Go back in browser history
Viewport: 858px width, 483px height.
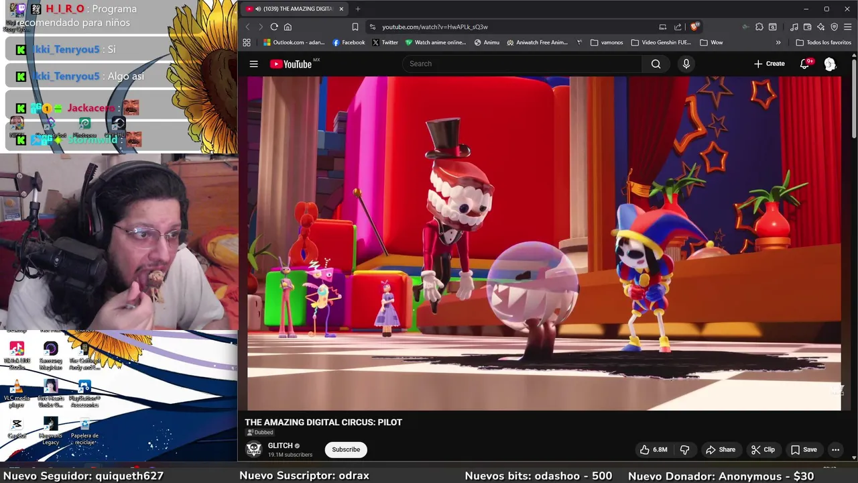[x=247, y=27]
